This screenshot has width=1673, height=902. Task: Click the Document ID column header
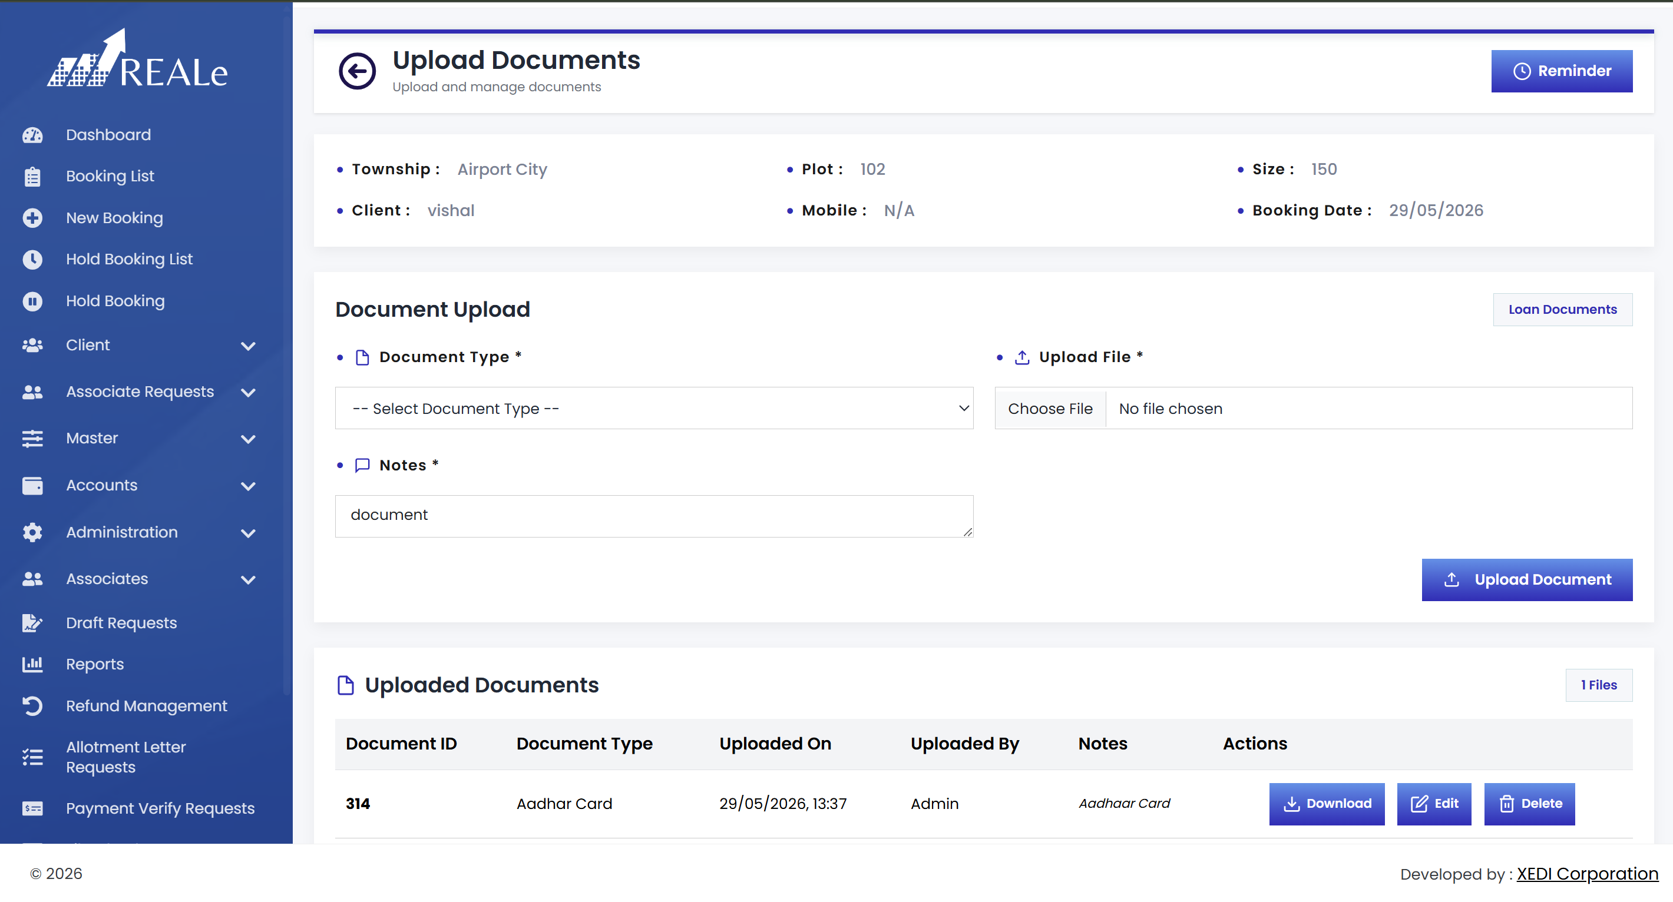(x=401, y=744)
